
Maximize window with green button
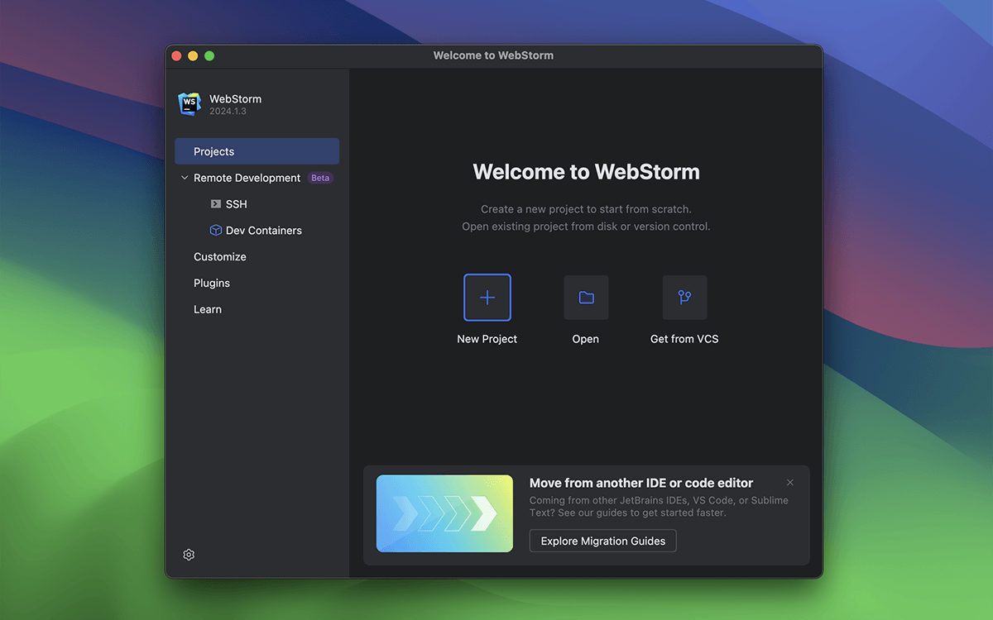pyautogui.click(x=209, y=55)
